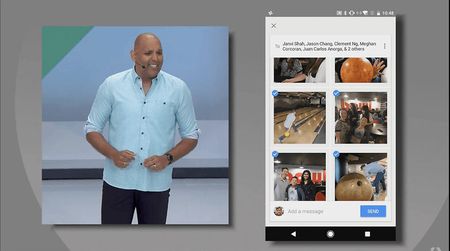This screenshot has height=251, width=450.
Task: Open the group selfie thumbnail
Action: coord(361,118)
